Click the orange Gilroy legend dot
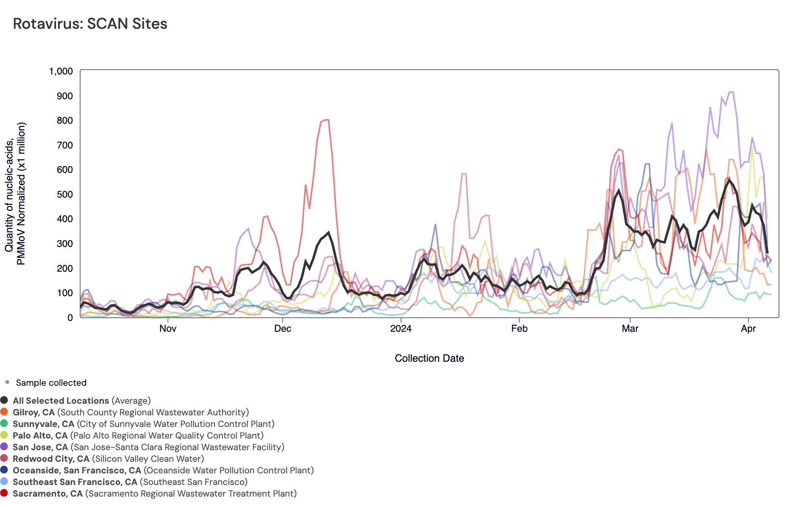 [x=4, y=412]
